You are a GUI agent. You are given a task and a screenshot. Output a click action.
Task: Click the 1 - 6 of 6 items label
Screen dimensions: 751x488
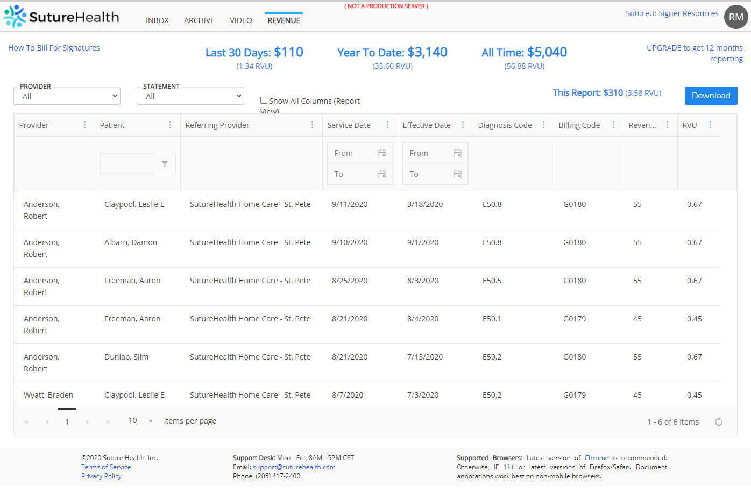point(673,422)
